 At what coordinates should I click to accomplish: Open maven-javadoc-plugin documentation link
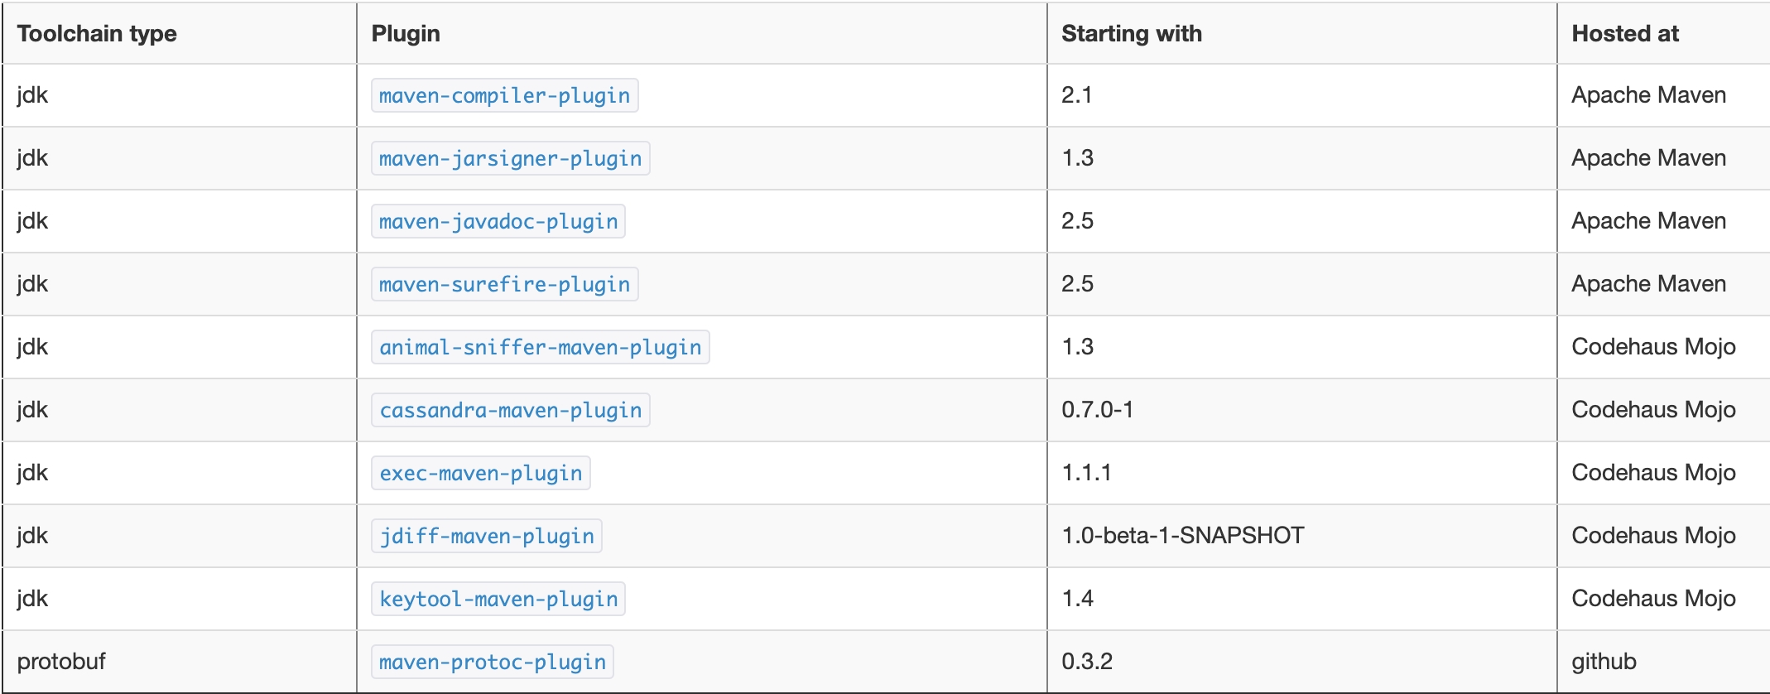pos(498,222)
